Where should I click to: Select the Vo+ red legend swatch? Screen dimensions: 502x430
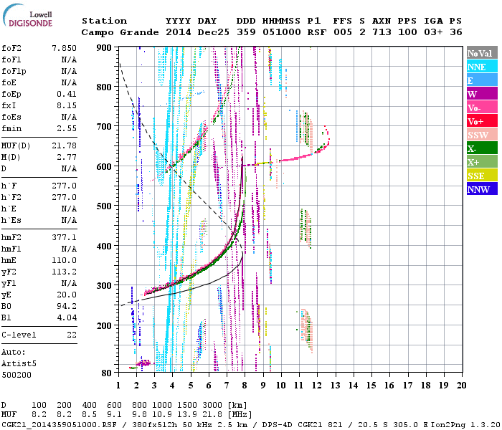tap(482, 121)
